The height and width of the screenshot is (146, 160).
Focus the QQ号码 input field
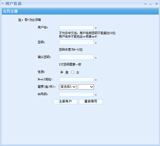click(x=76, y=94)
